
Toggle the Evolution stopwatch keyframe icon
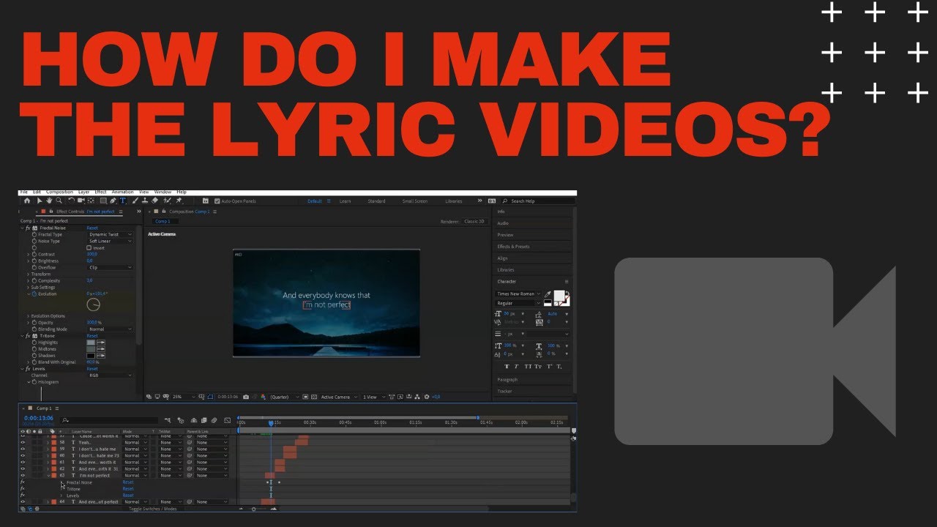34,294
